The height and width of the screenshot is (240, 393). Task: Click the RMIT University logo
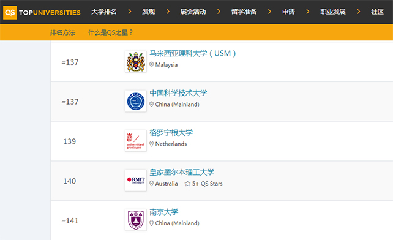136,181
